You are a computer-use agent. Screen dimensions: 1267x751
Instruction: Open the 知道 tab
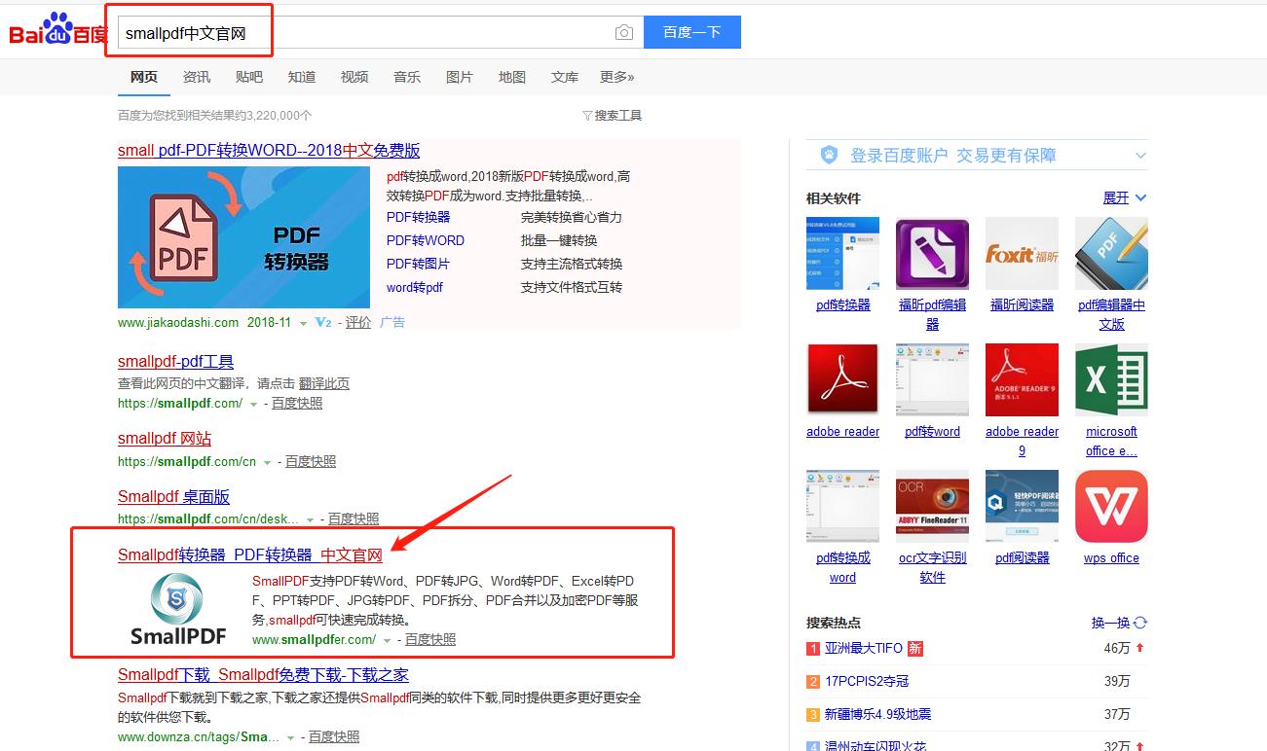302,77
